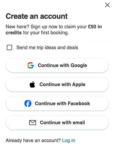
Task: Click the 'Already have an account?' text
Action: 33,141
